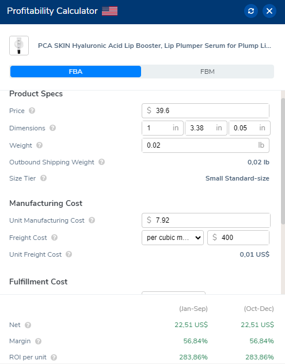Close the Profitability Calculator panel

[x=269, y=11]
